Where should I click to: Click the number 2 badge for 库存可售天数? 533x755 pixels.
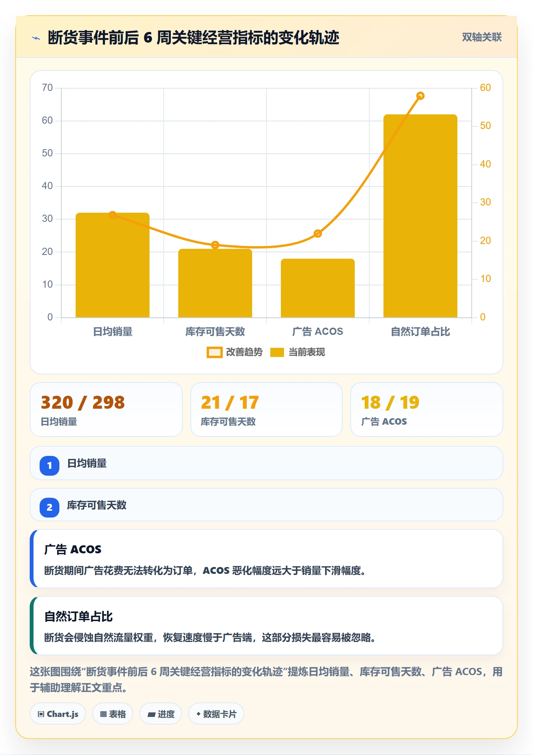pos(49,507)
